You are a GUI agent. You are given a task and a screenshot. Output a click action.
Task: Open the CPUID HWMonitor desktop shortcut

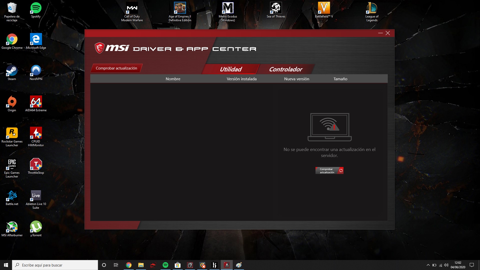(x=36, y=137)
